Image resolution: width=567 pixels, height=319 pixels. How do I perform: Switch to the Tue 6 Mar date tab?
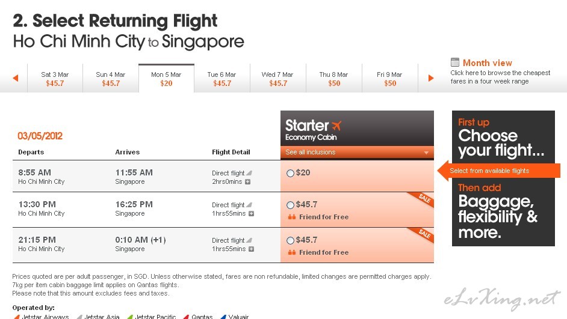pos(222,78)
